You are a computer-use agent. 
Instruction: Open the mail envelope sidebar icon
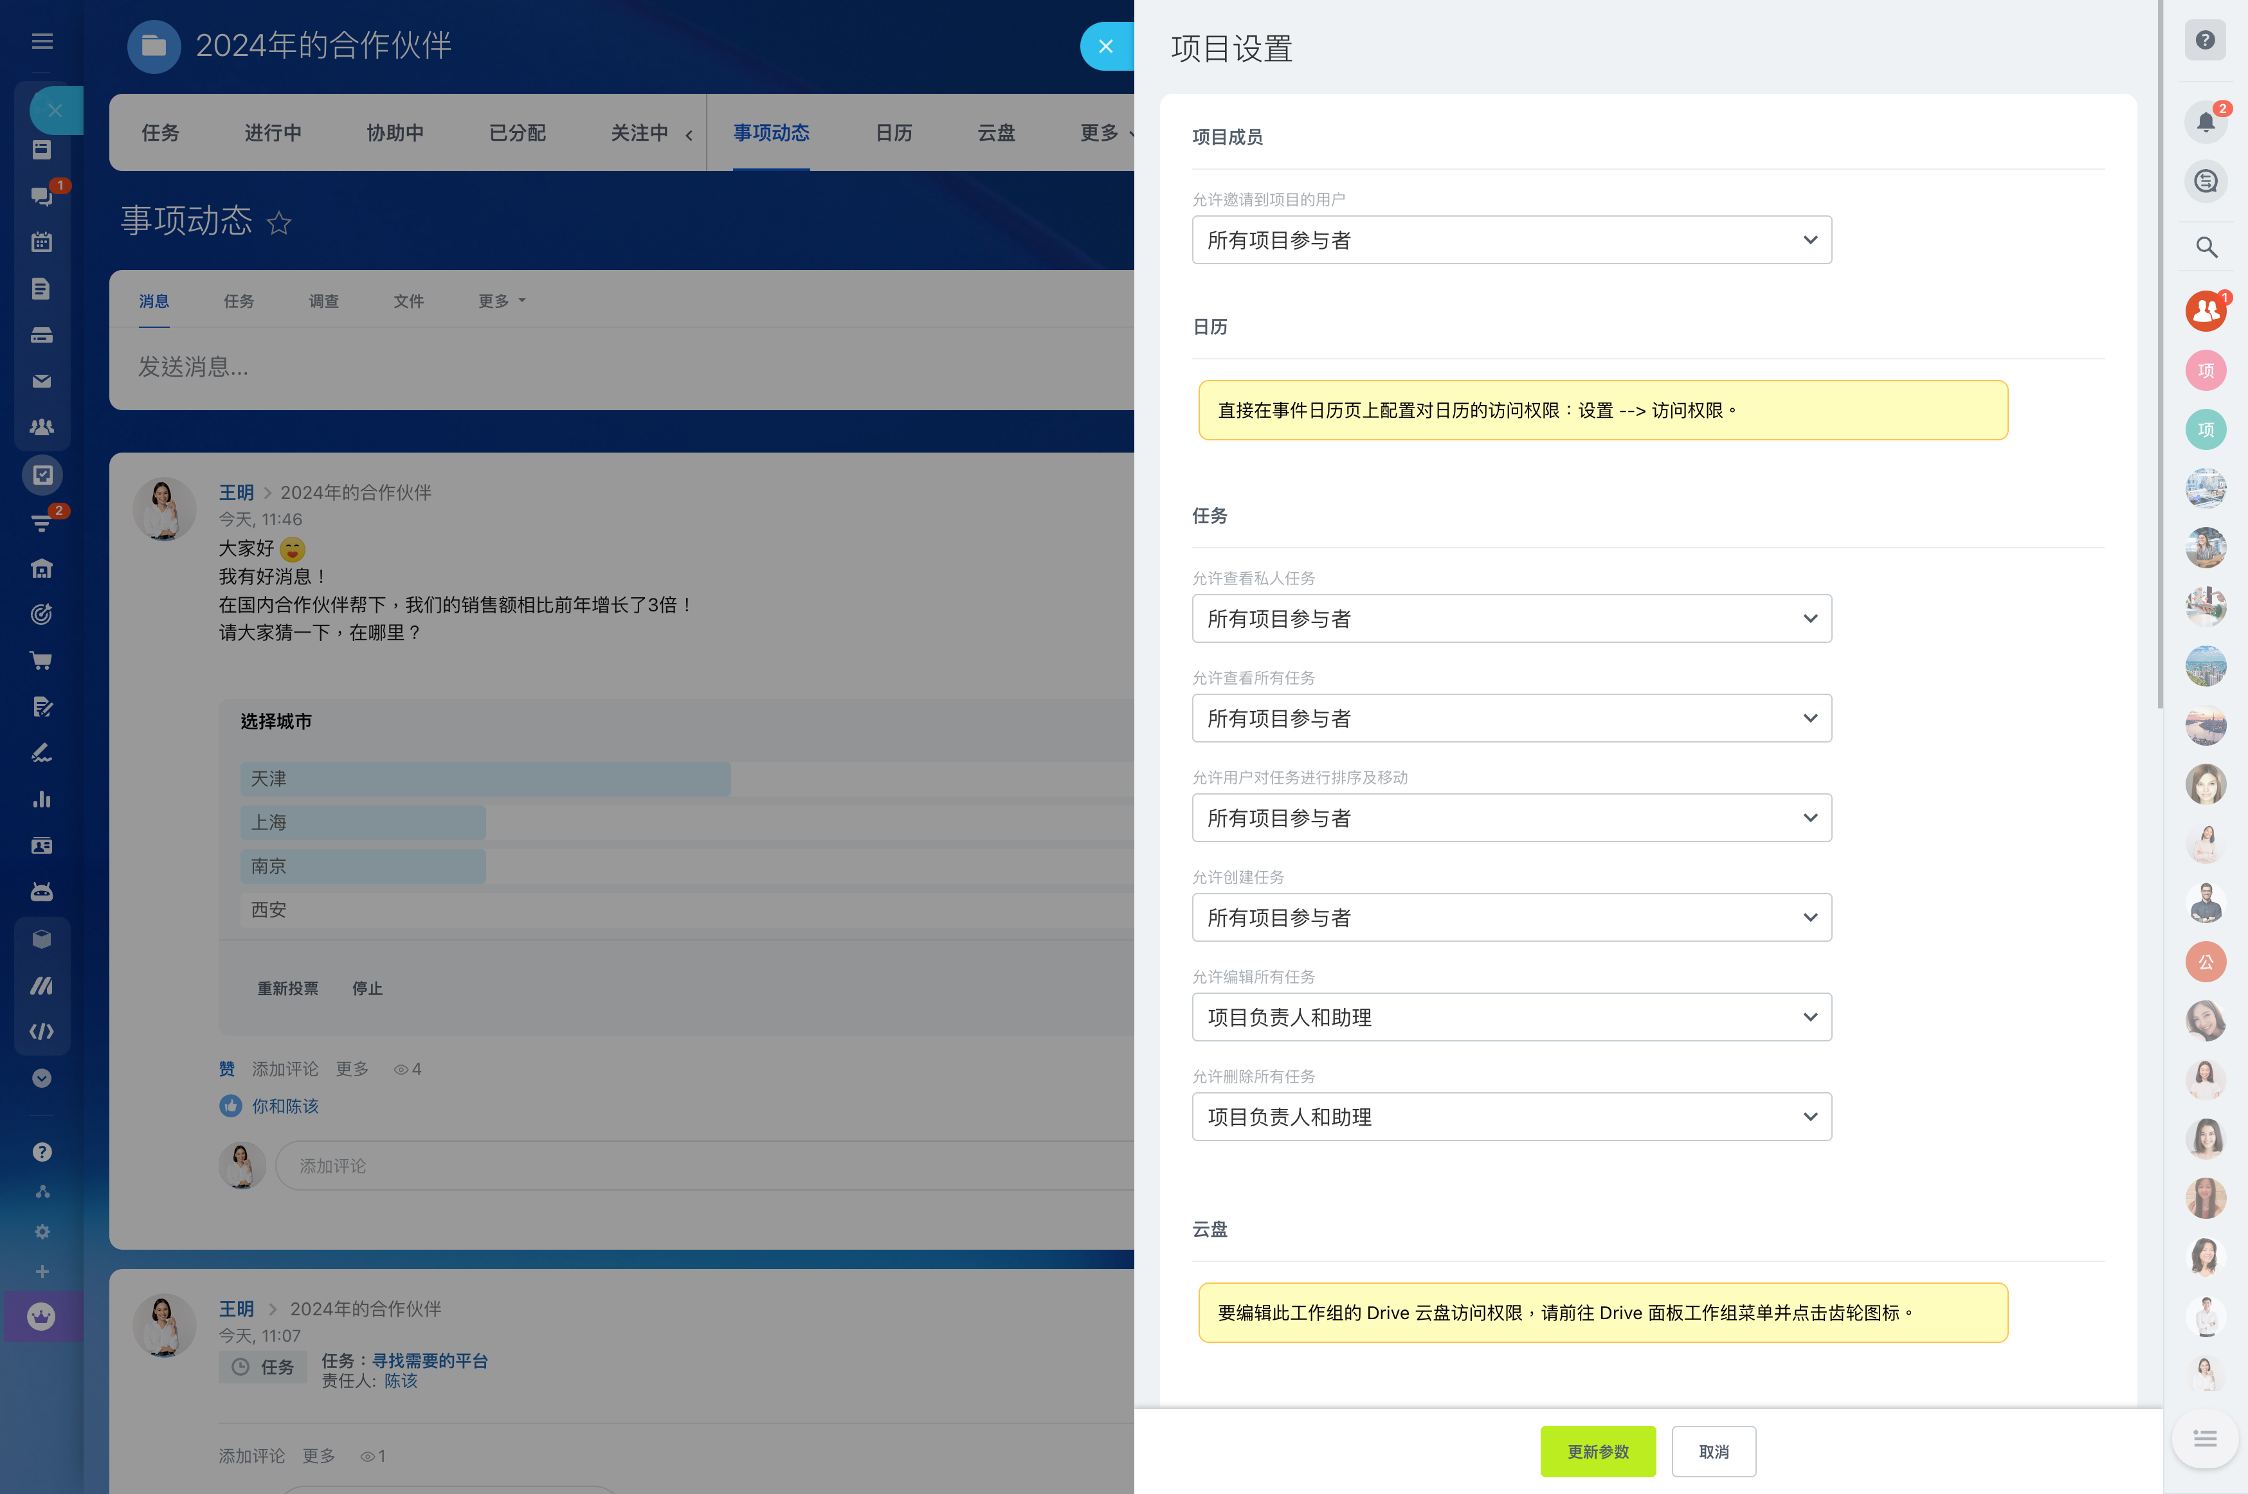(41, 381)
